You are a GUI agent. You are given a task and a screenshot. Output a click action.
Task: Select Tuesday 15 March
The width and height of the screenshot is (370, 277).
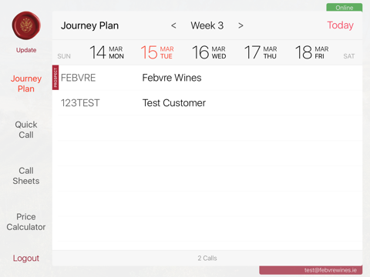pos(157,52)
